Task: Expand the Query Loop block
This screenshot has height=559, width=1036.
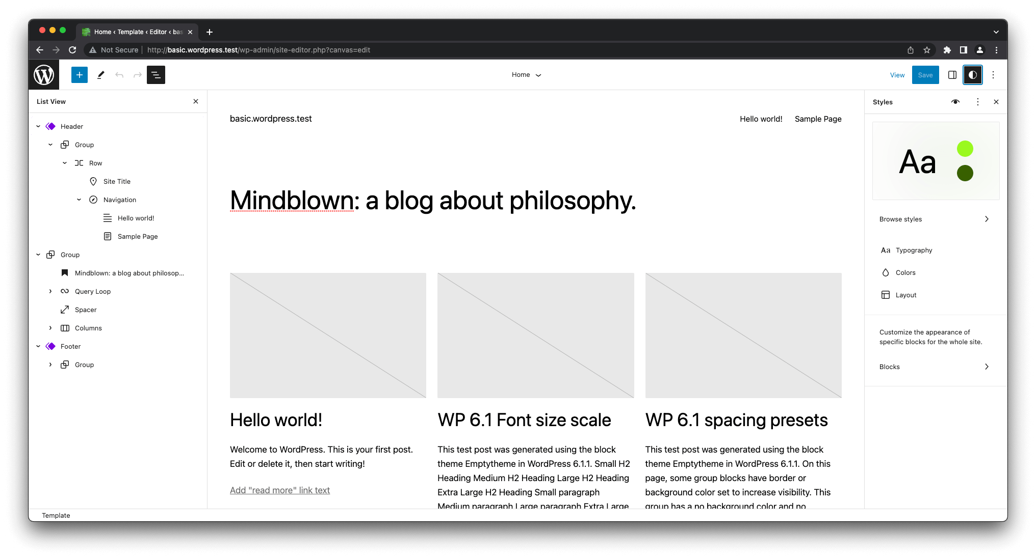Action: 50,291
